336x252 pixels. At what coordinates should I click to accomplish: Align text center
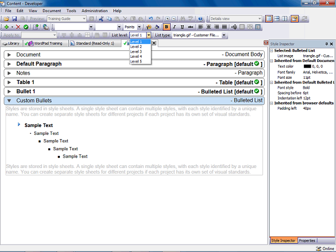point(208,27)
